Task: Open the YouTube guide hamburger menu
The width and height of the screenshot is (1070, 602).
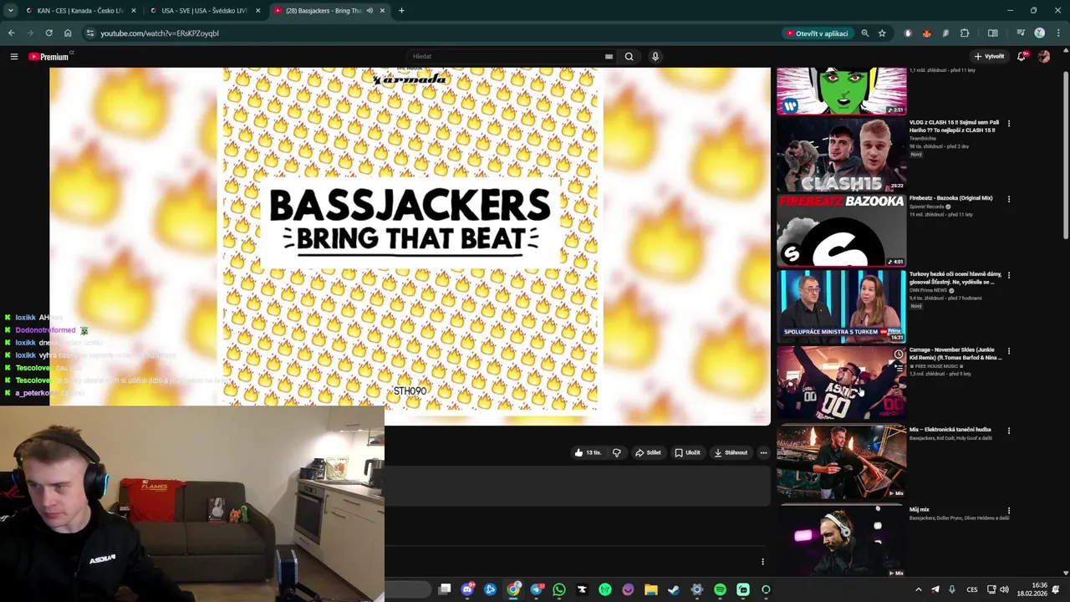Action: 14,57
